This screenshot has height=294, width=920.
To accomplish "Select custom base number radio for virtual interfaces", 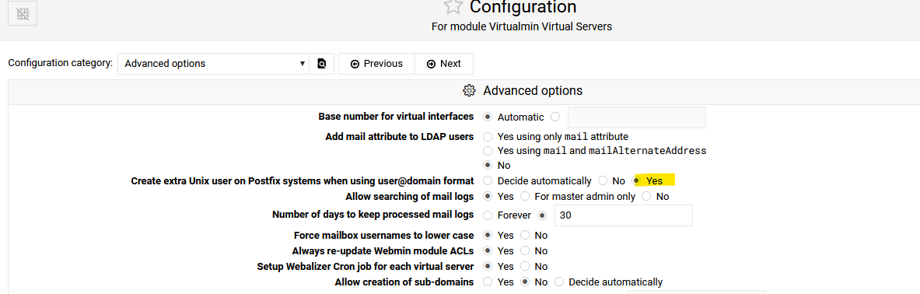I will point(555,117).
